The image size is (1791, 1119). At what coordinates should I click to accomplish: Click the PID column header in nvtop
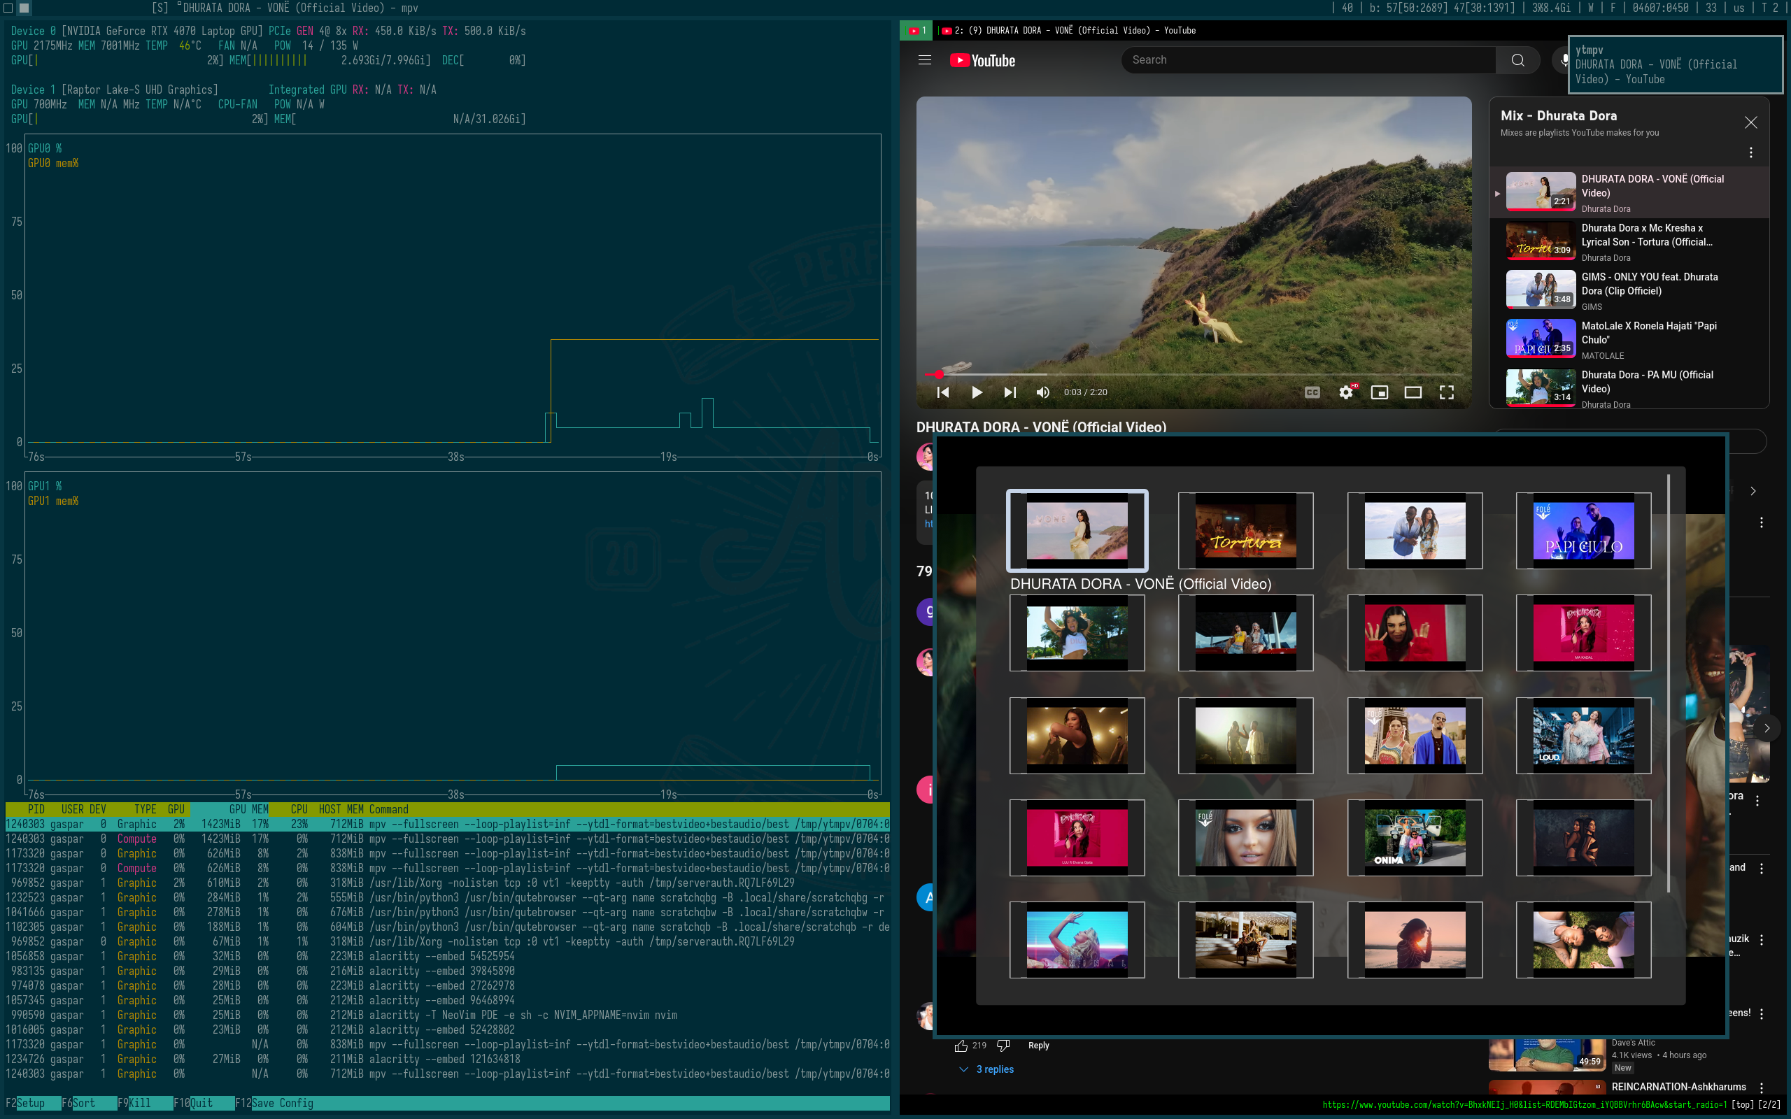click(36, 810)
